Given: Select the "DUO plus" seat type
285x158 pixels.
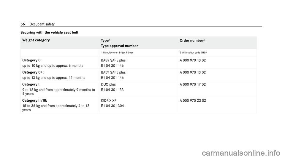Looking at the screenshot, I should point(108,84).
